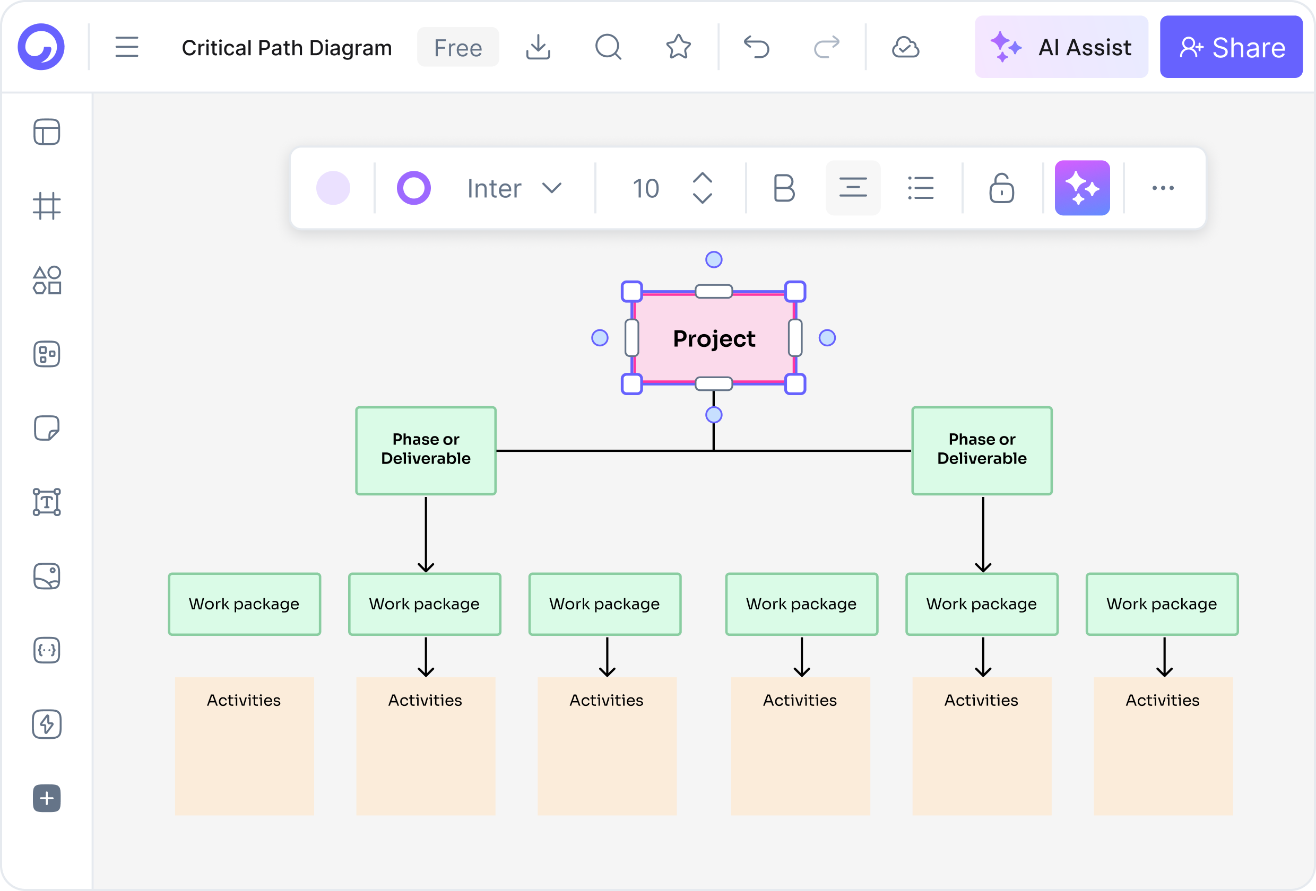
Task: Click the font size value 10
Action: [x=646, y=188]
